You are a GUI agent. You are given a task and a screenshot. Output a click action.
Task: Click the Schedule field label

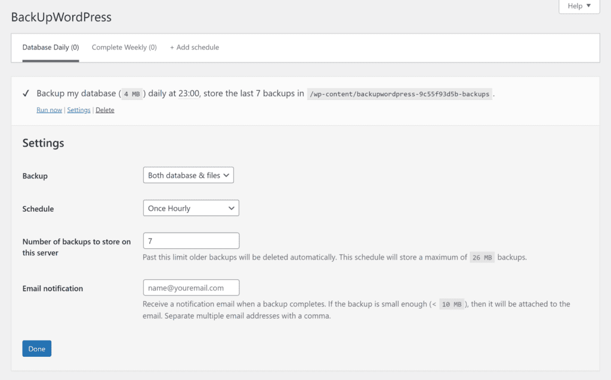point(38,209)
